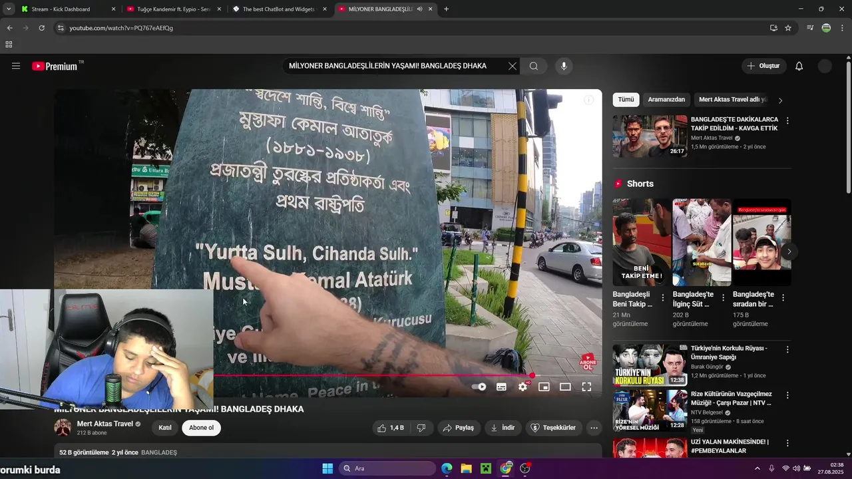
Task: Open the account avatar menu
Action: click(x=825, y=66)
